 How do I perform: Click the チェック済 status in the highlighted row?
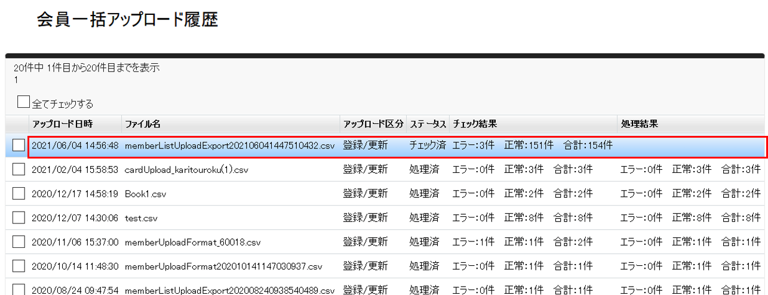pyautogui.click(x=428, y=145)
